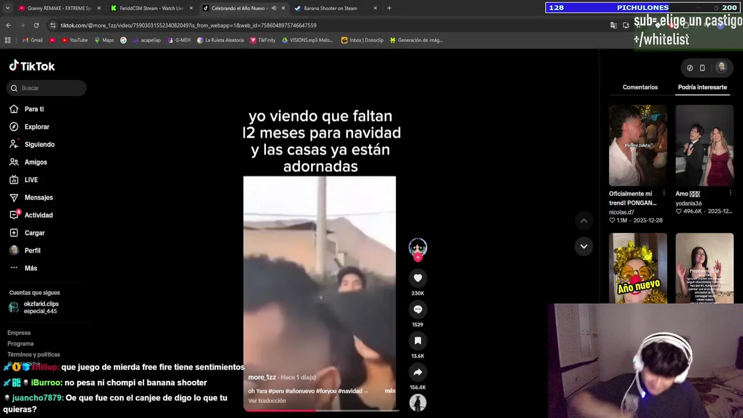Open more_1zz creator name on video
The image size is (743, 418).
pyautogui.click(x=262, y=377)
